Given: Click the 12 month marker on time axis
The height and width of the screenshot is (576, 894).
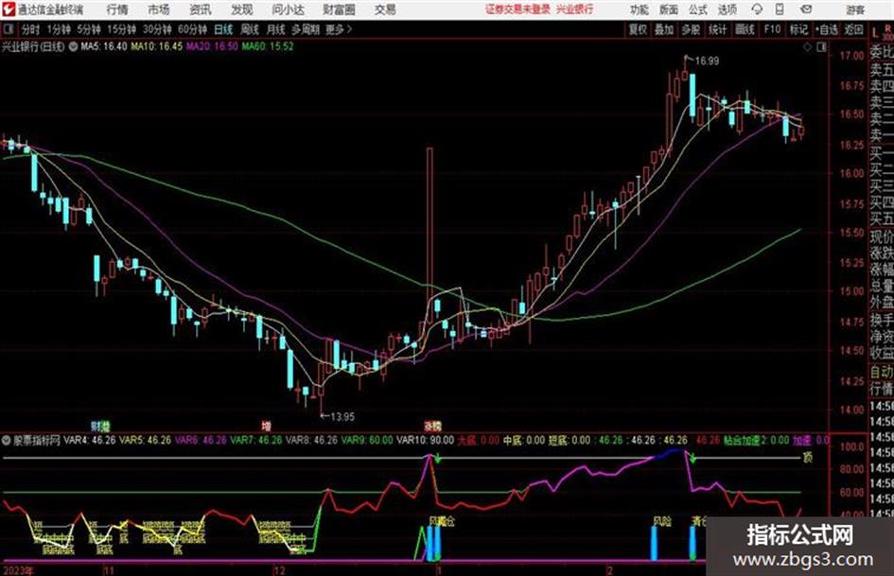Looking at the screenshot, I should [279, 570].
